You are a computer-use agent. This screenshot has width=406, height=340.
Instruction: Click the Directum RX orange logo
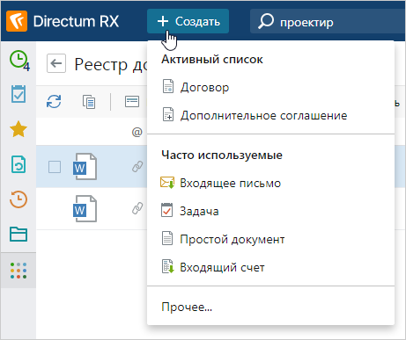(x=17, y=21)
